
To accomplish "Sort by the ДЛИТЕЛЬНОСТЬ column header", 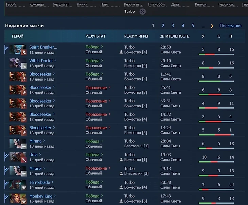I will click(175, 36).
